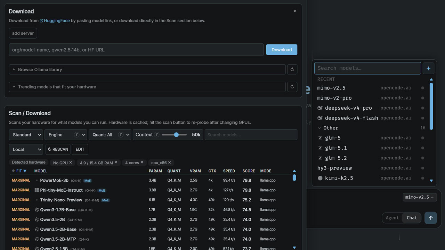
Task: Open the Quant: All dropdown
Action: click(x=110, y=135)
